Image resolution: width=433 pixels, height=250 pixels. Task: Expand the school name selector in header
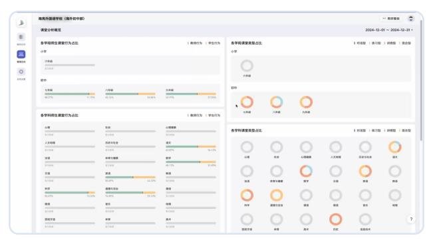click(x=61, y=19)
